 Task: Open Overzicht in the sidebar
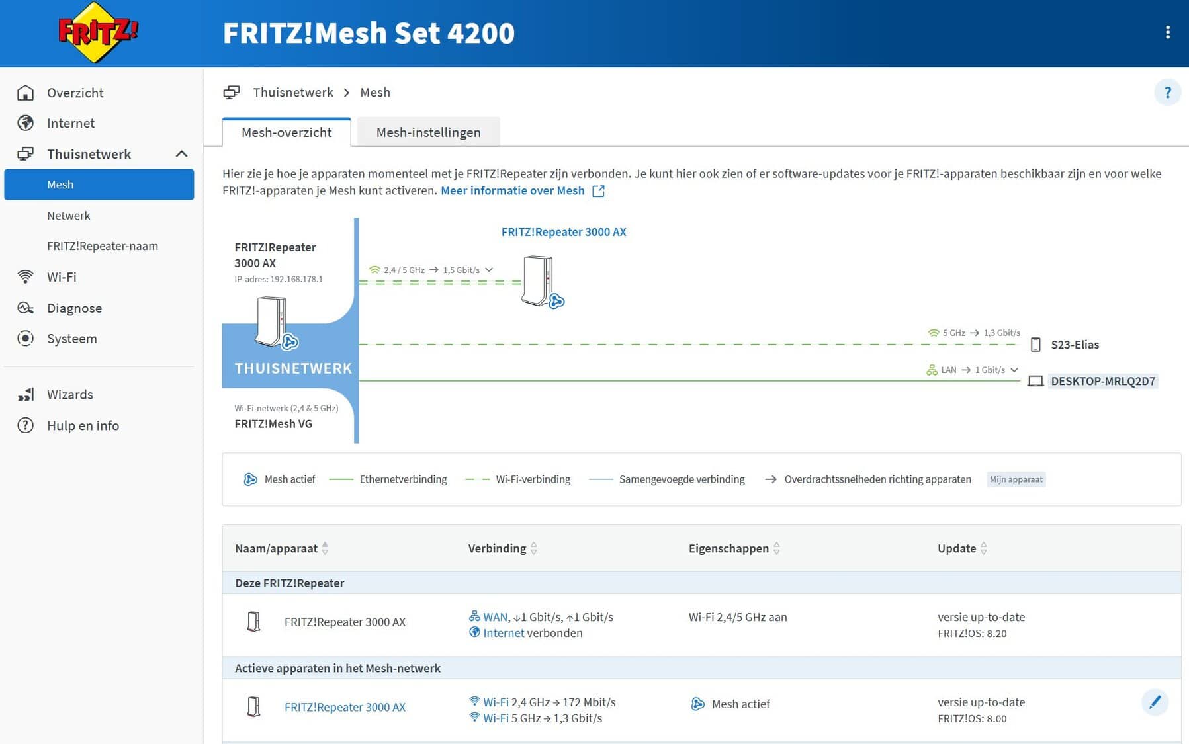(x=75, y=93)
